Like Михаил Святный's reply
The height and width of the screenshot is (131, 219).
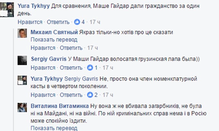43,48
